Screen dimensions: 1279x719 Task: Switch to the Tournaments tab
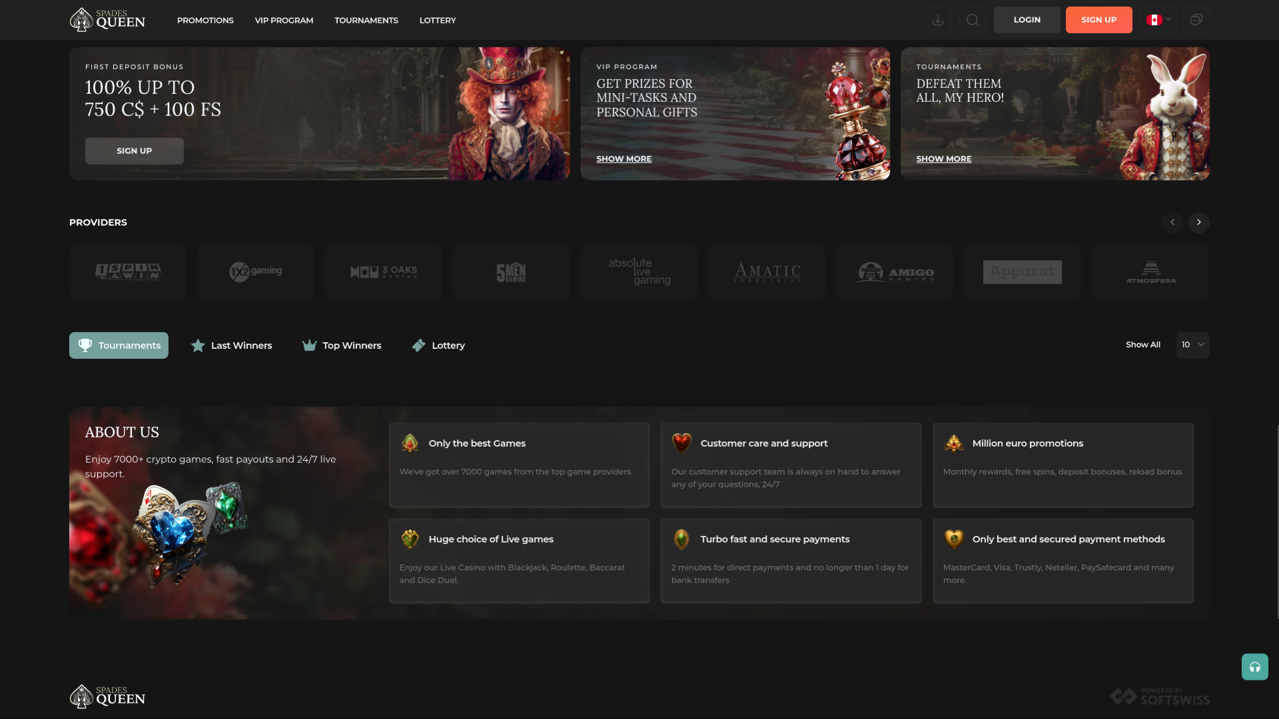pos(119,345)
